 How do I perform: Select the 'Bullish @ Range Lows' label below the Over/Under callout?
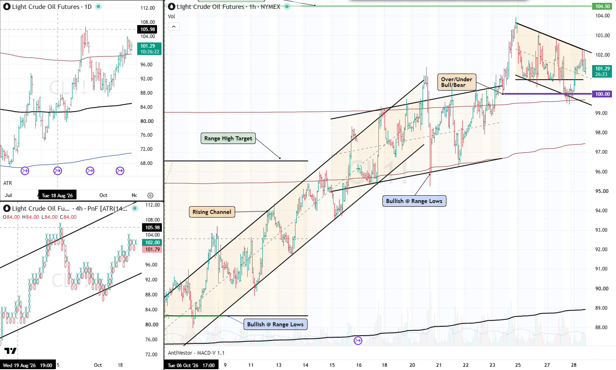pyautogui.click(x=414, y=201)
